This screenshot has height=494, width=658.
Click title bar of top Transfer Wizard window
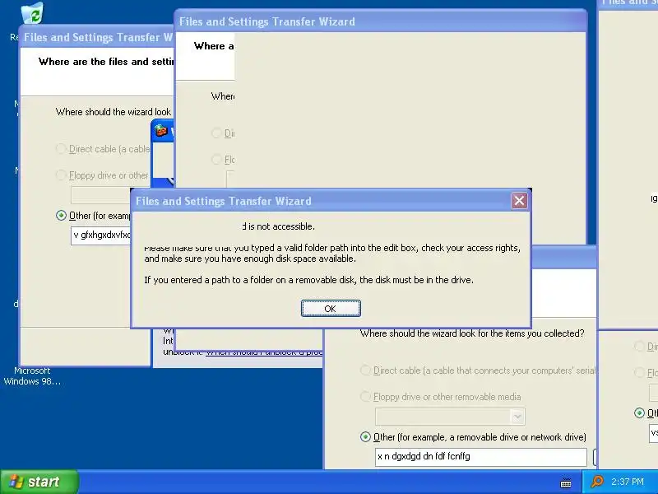380,21
